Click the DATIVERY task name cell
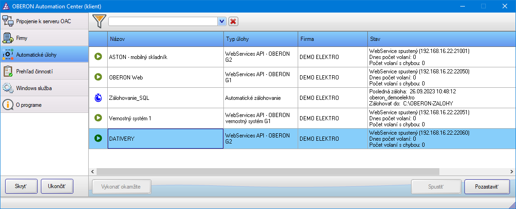This screenshot has height=209, width=516. [165, 138]
